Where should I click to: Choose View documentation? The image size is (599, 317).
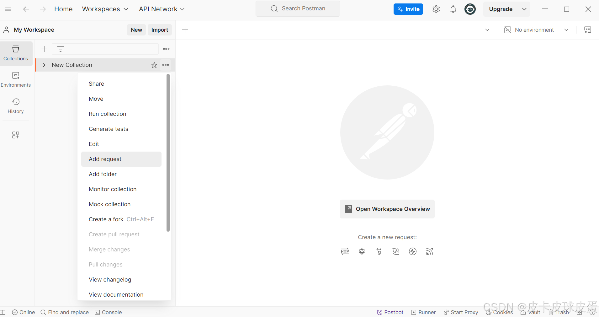pos(121,295)
